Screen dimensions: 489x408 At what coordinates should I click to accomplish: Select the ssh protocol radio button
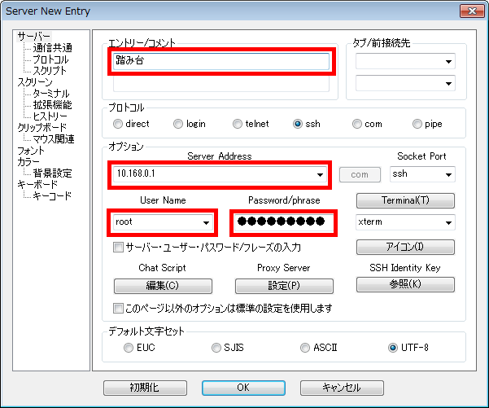pos(298,124)
